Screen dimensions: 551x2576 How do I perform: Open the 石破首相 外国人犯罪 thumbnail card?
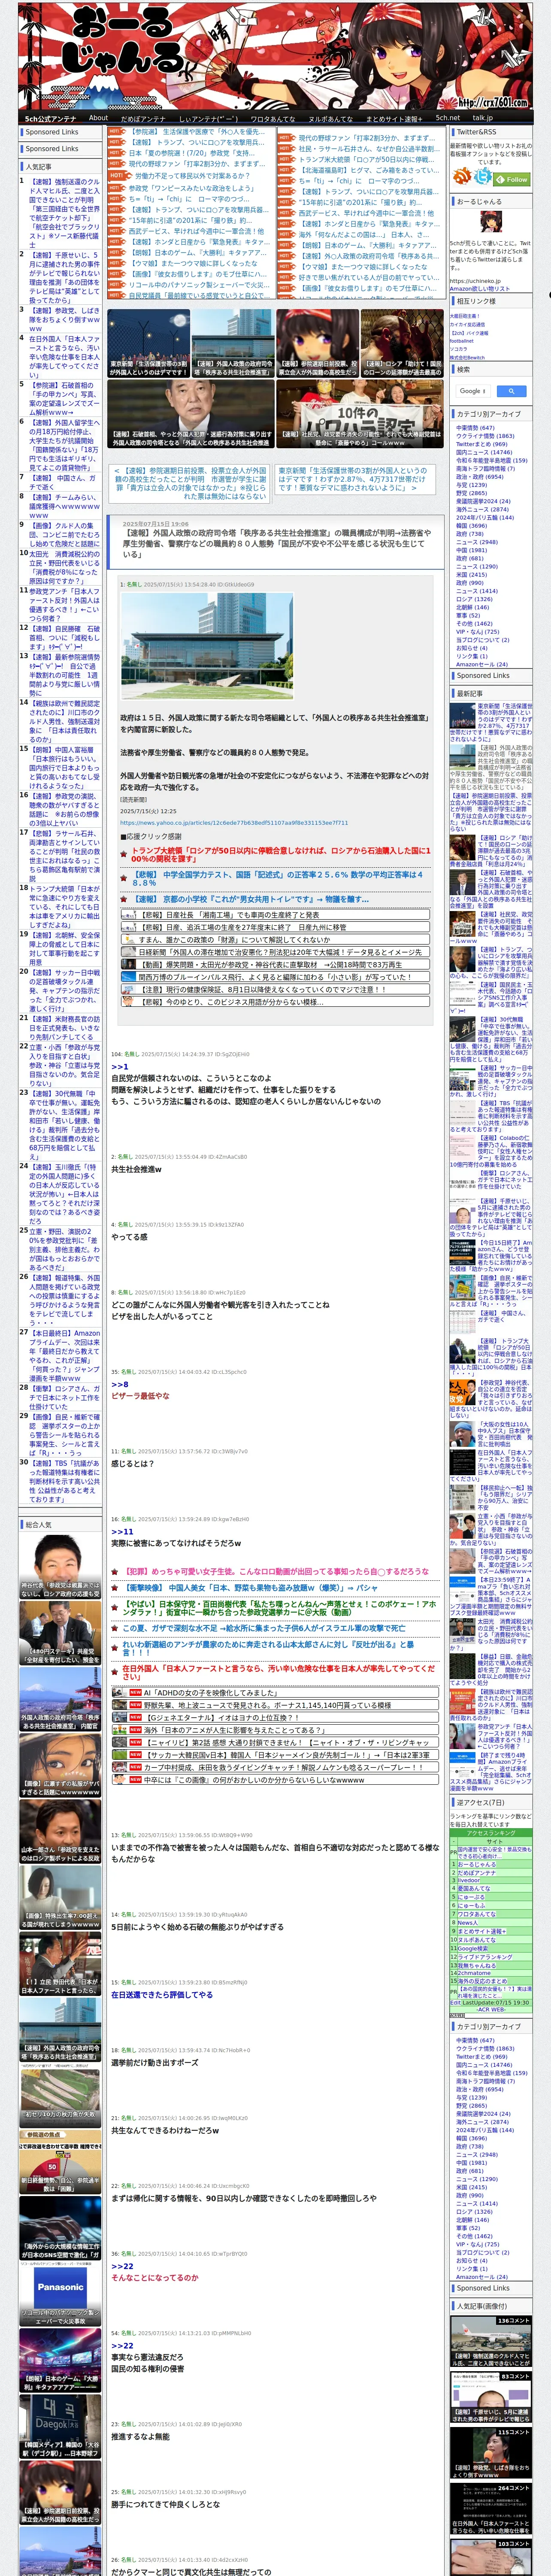(x=191, y=414)
